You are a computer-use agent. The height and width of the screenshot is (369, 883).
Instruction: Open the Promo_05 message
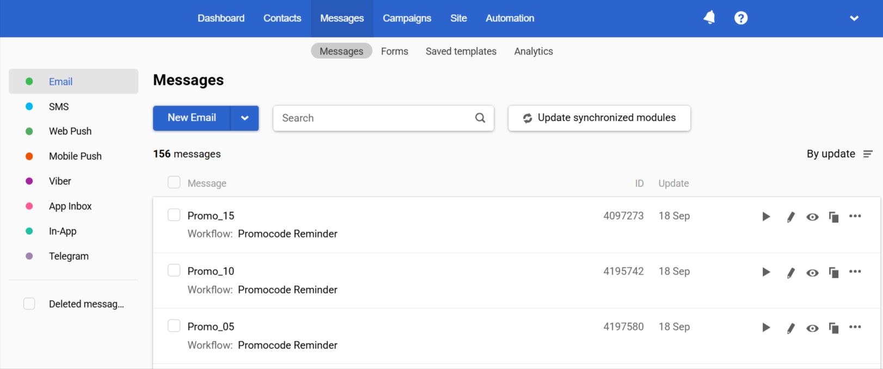[211, 327]
